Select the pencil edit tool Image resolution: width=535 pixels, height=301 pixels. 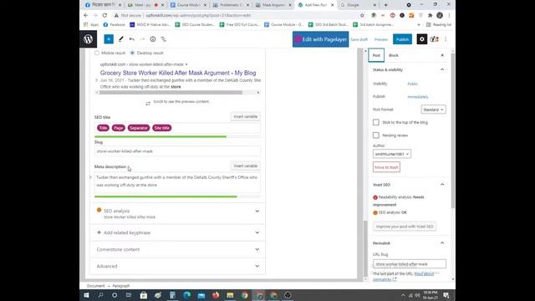point(120,39)
